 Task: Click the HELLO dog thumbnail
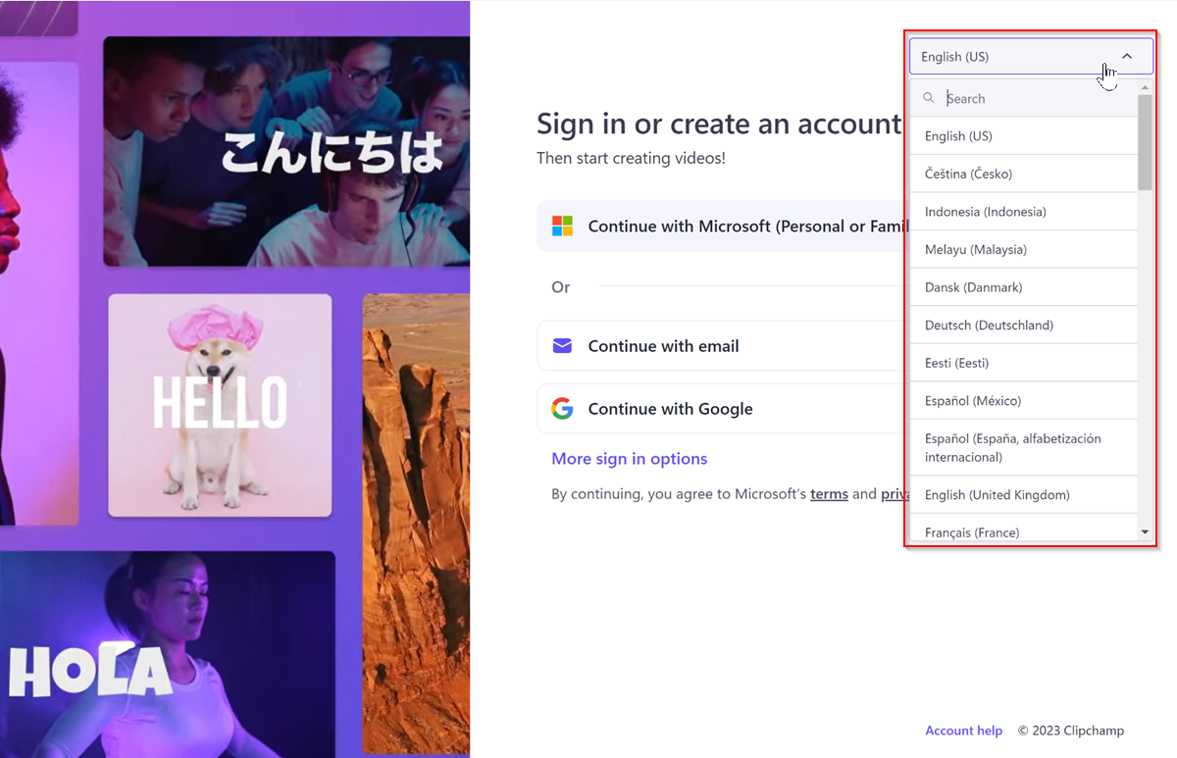click(x=220, y=405)
